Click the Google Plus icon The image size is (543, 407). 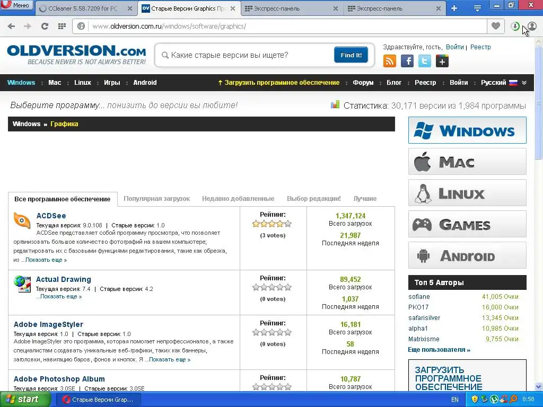tap(442, 61)
